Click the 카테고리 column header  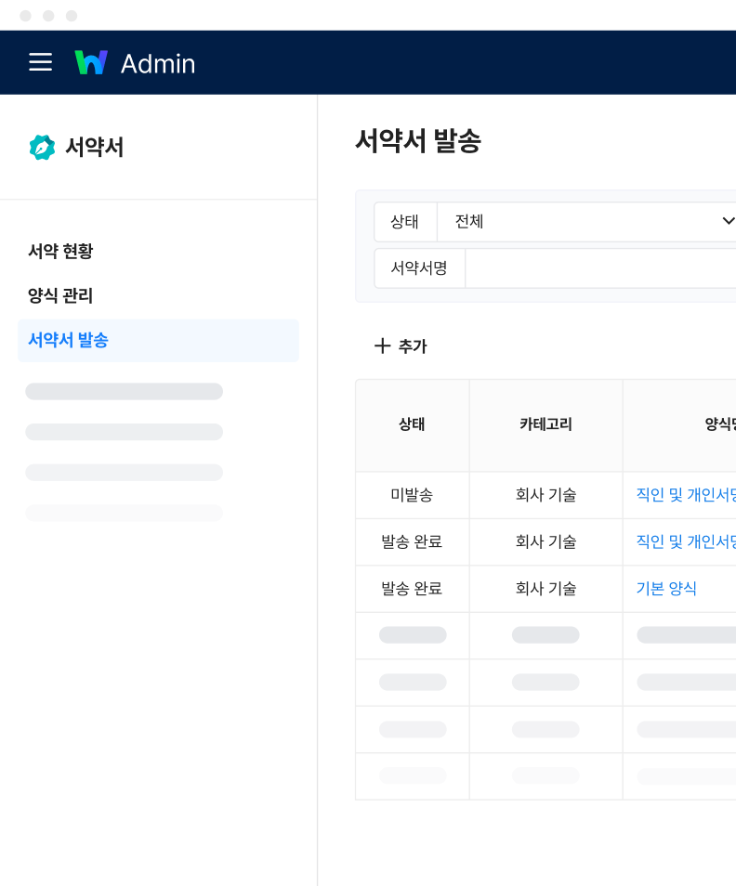pyautogui.click(x=545, y=424)
